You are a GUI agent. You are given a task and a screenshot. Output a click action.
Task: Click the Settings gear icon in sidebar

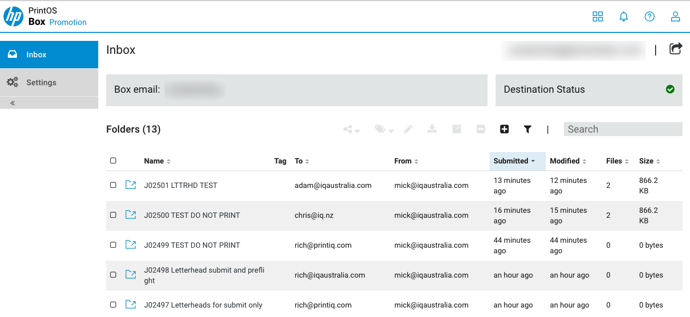[12, 82]
